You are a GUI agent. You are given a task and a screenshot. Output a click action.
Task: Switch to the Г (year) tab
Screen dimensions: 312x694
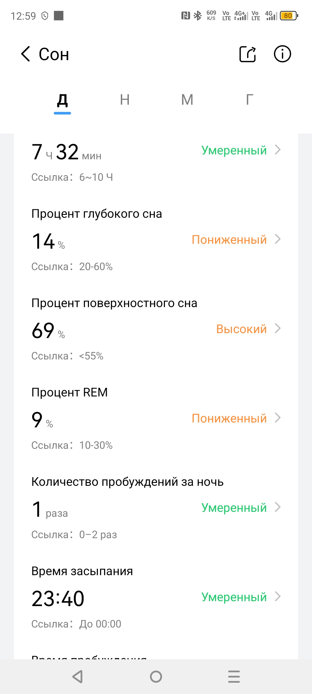pyautogui.click(x=250, y=100)
